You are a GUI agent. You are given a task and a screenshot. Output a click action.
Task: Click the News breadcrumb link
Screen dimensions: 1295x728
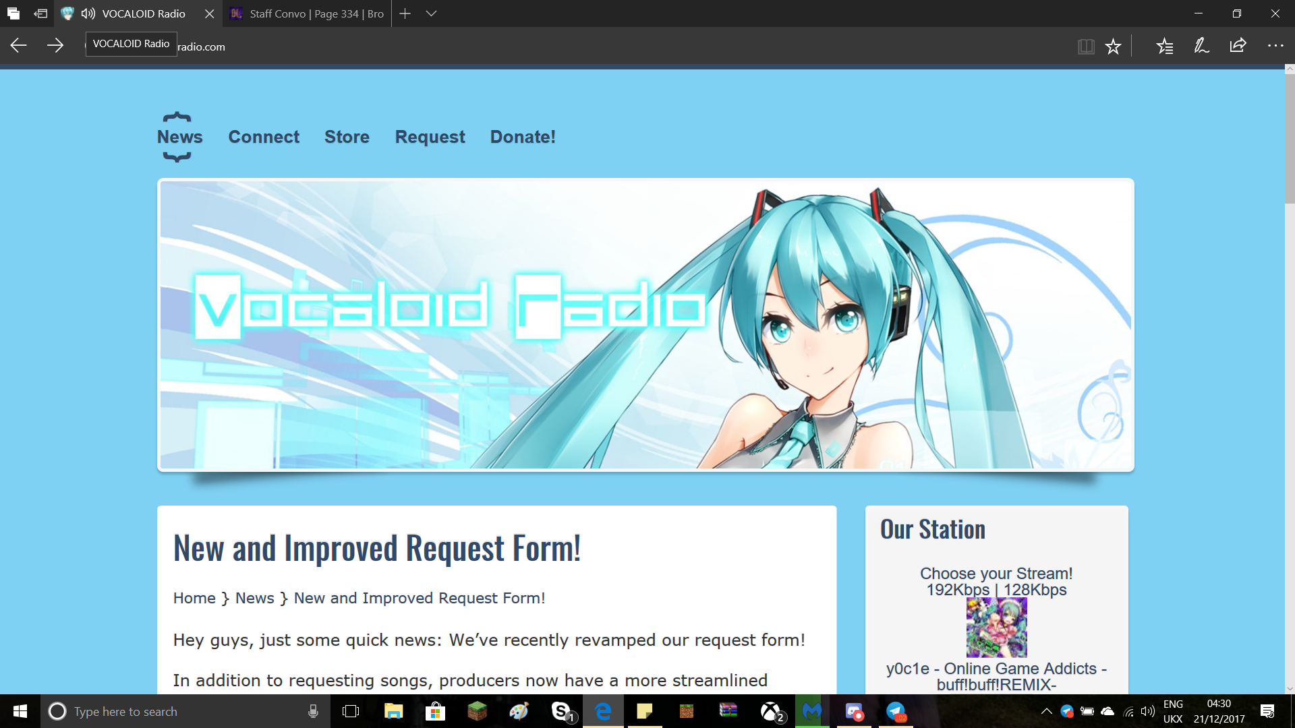(x=254, y=598)
